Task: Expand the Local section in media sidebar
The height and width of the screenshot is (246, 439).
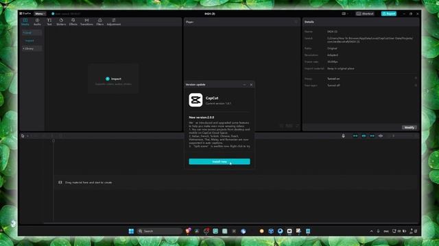Action: tap(32, 33)
